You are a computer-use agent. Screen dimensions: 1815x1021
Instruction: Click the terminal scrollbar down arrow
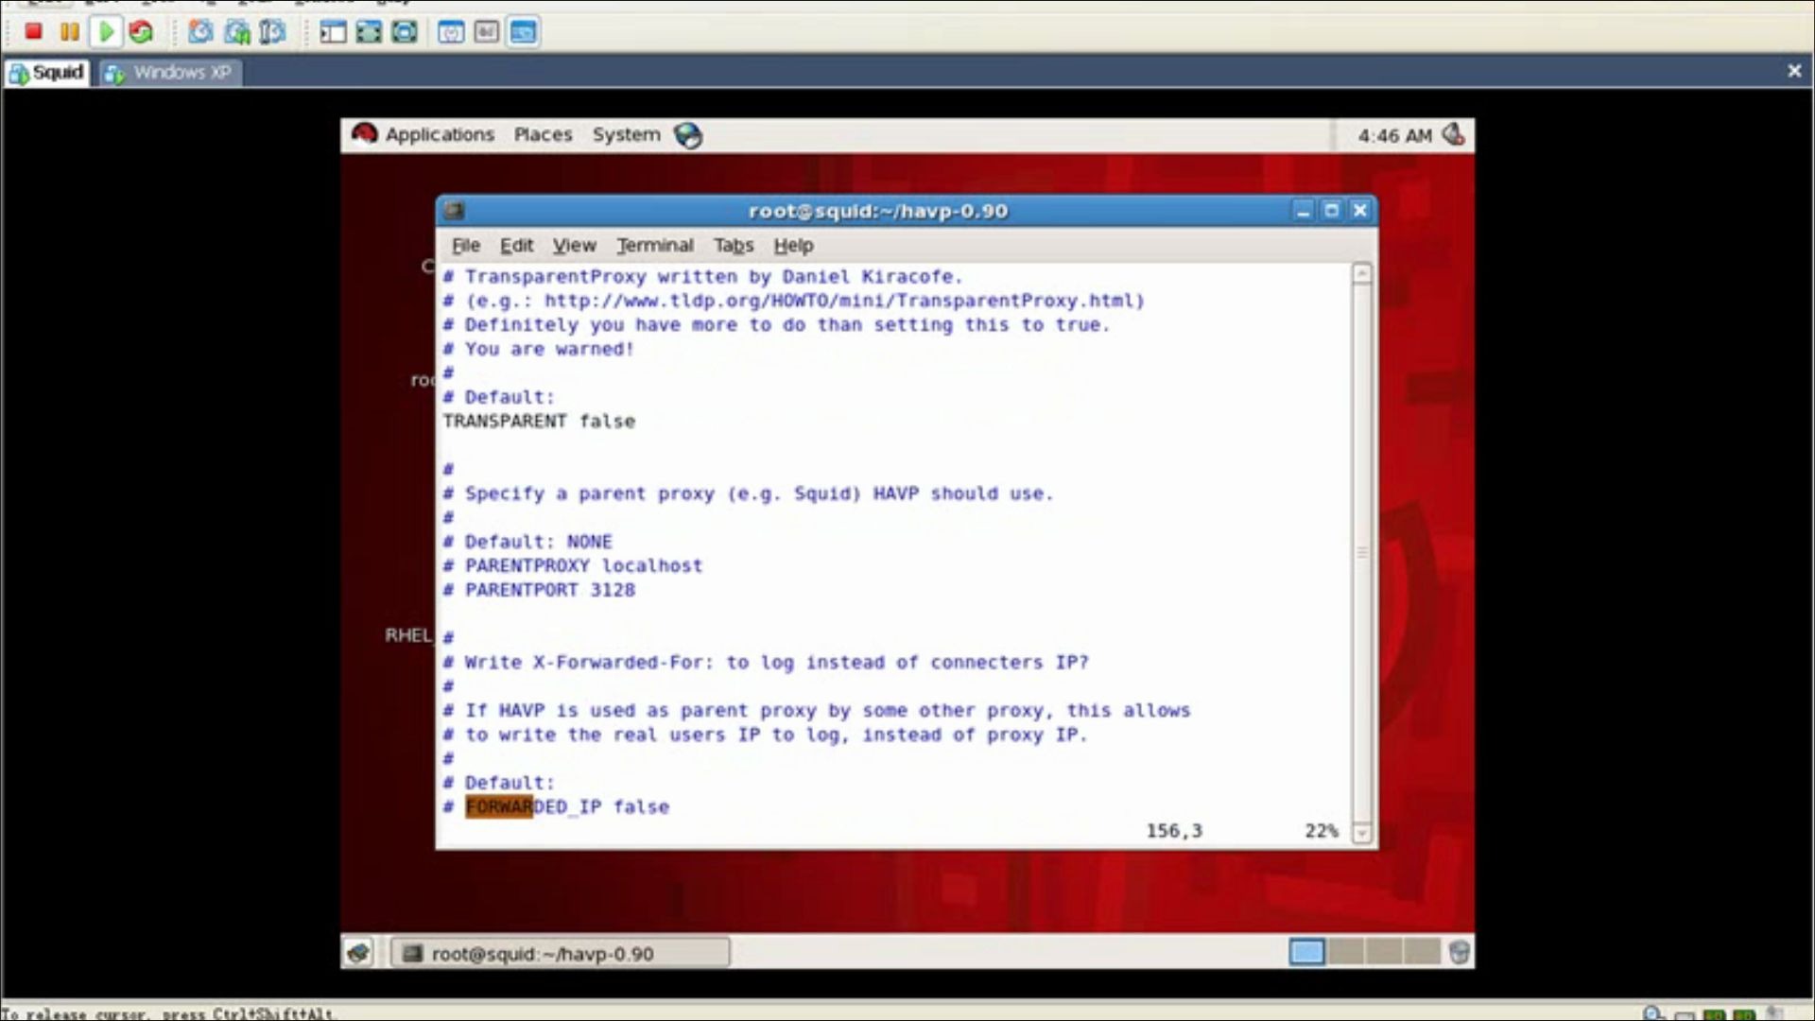pyautogui.click(x=1362, y=833)
